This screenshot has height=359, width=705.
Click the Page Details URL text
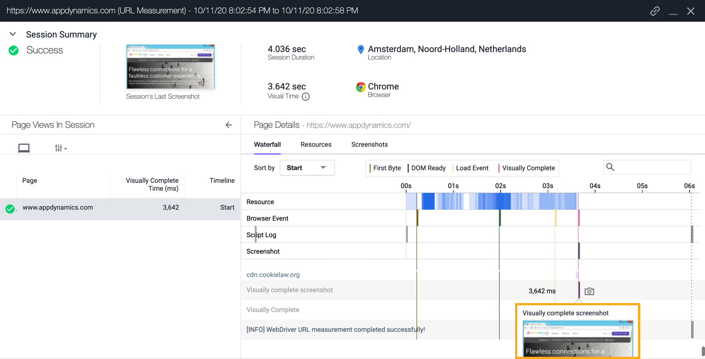[x=359, y=126]
